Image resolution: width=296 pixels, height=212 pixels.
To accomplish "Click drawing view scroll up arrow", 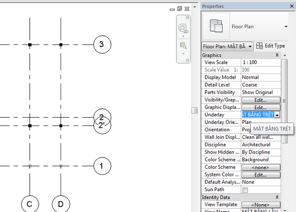I will (x=195, y=7).
